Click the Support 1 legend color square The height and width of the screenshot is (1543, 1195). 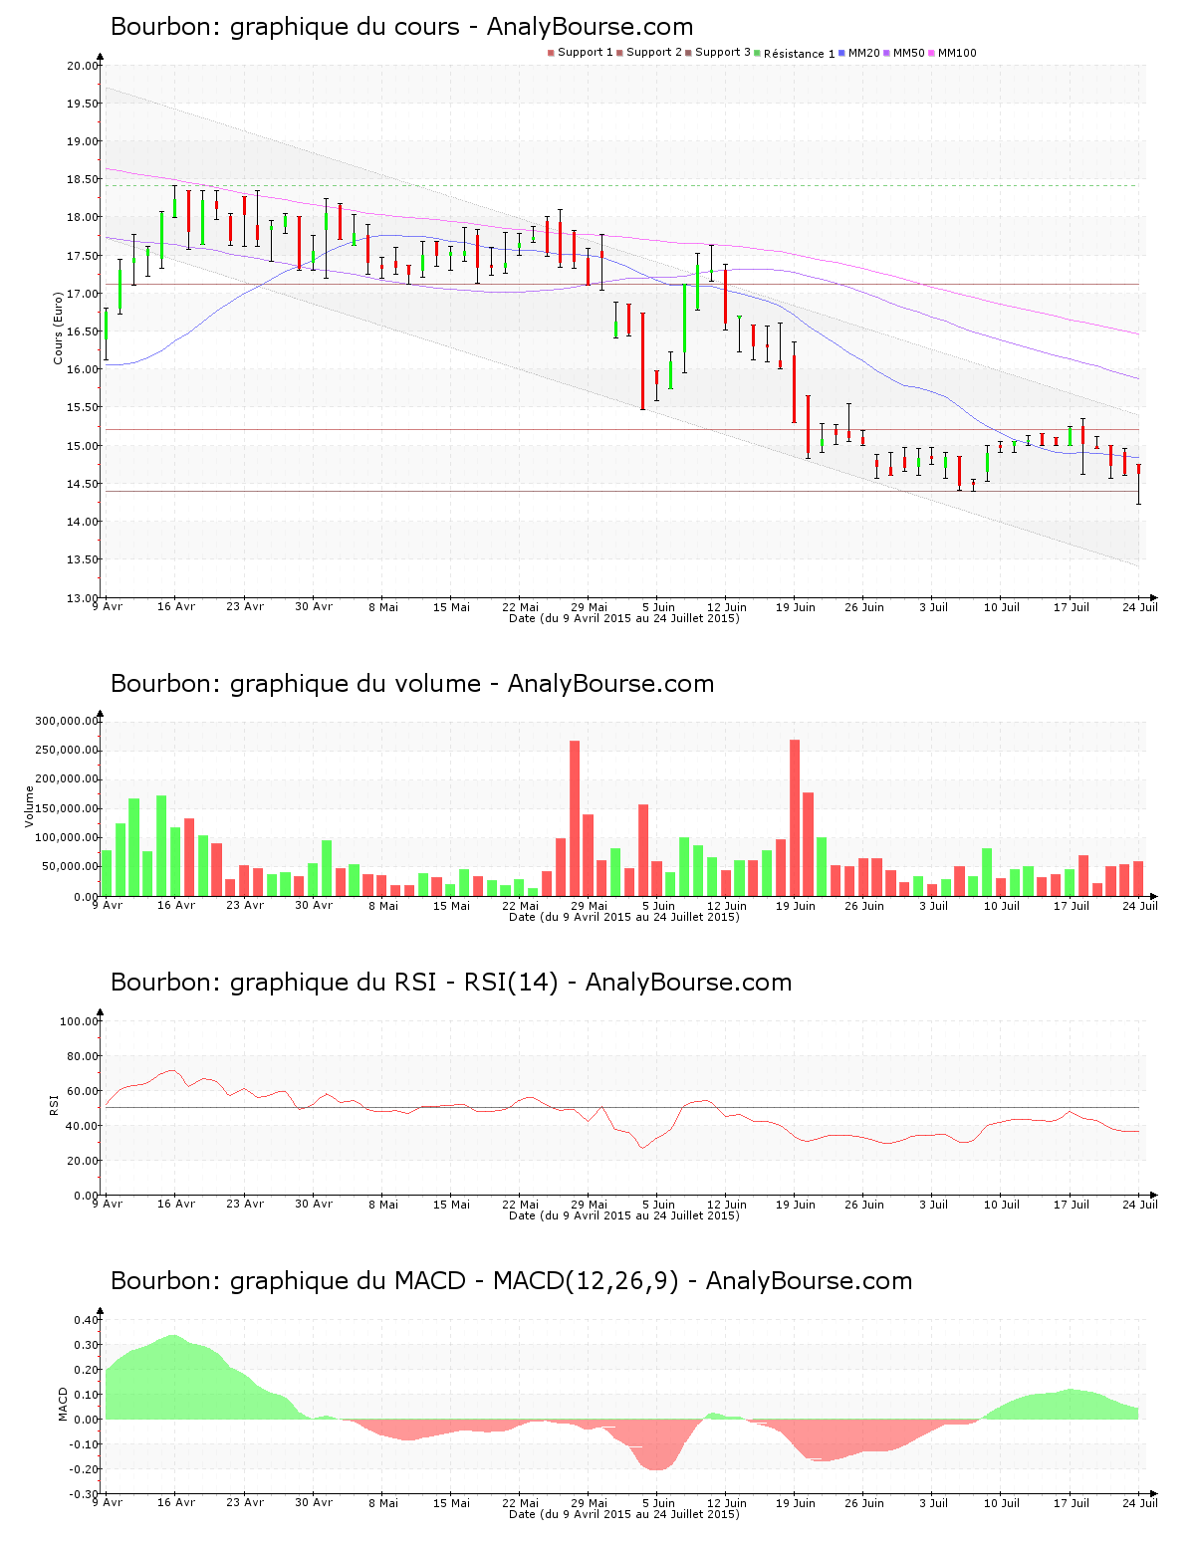pos(551,53)
